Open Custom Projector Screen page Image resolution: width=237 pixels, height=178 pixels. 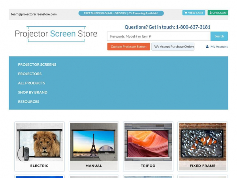[129, 47]
